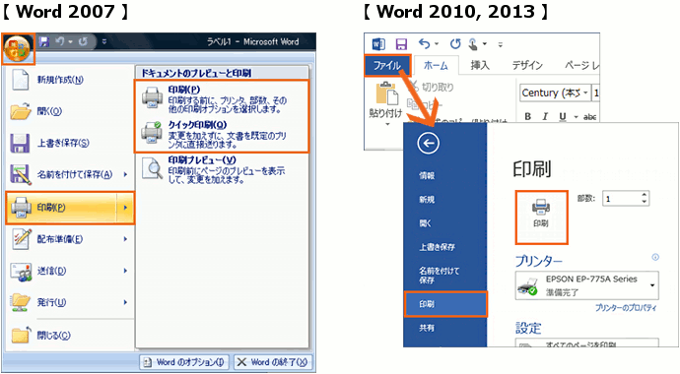The height and width of the screenshot is (374, 680).
Task: Toggle the touch/mouse mode icon
Action: 473,43
